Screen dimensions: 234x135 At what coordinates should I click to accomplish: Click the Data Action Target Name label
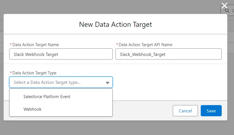[x=36, y=45]
